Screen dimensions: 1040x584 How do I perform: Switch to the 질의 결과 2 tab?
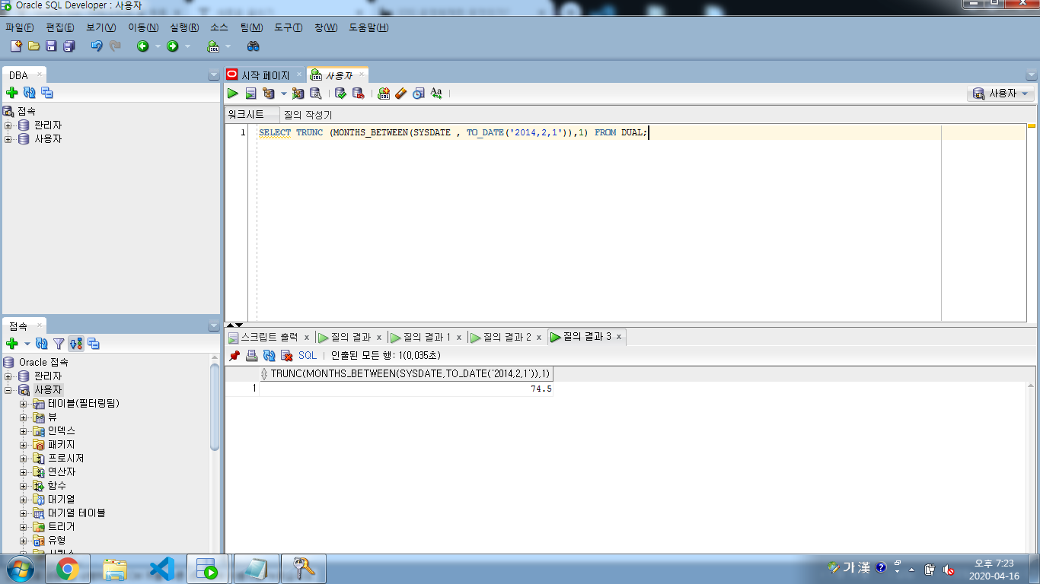506,337
